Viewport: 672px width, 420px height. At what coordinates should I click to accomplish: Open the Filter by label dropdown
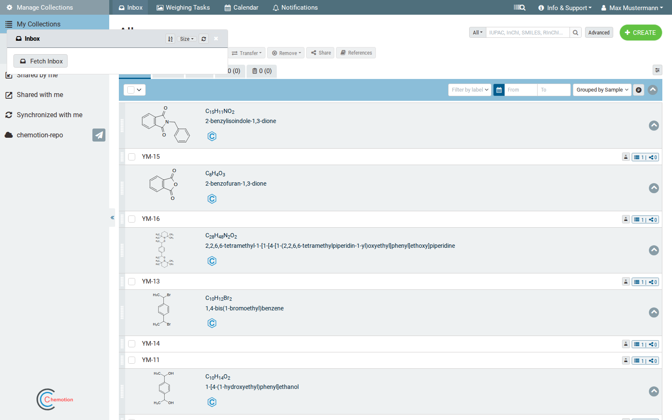pos(470,90)
